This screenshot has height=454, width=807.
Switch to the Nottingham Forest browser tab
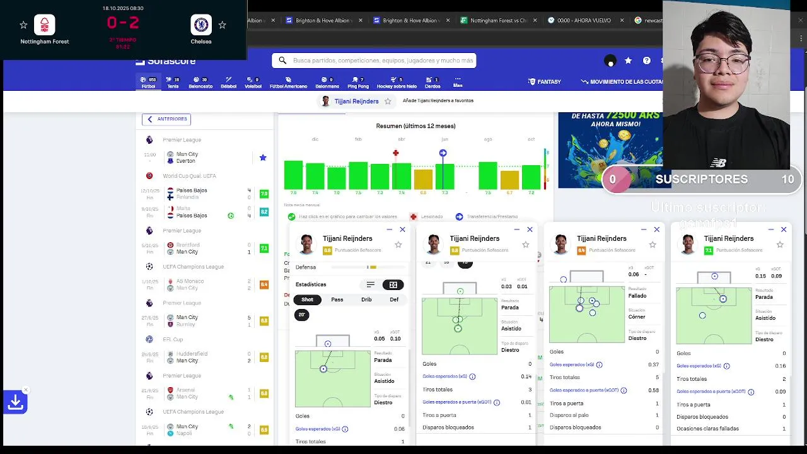(x=499, y=20)
